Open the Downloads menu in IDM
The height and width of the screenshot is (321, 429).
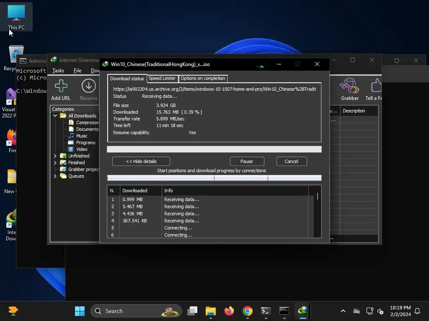[x=95, y=71]
